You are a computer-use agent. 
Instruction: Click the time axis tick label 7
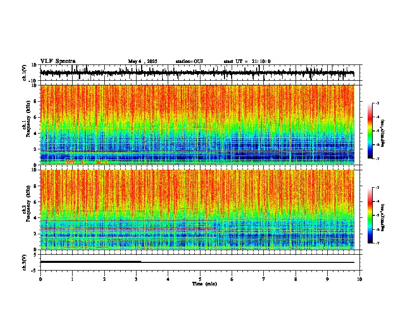tap(264, 279)
